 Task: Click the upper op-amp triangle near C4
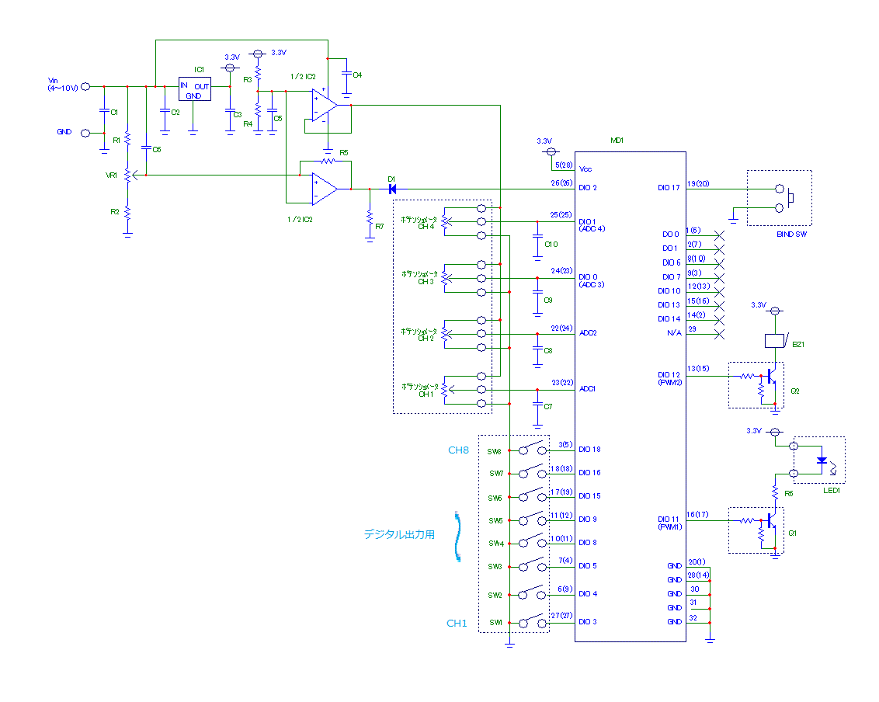pyautogui.click(x=323, y=105)
